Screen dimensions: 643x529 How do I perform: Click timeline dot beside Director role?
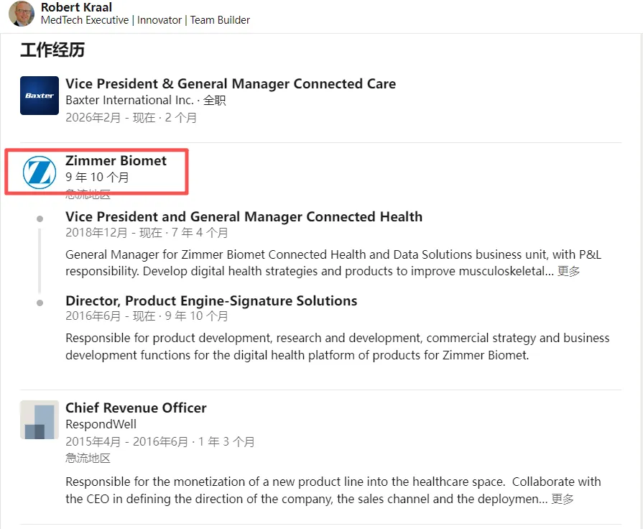coord(40,303)
